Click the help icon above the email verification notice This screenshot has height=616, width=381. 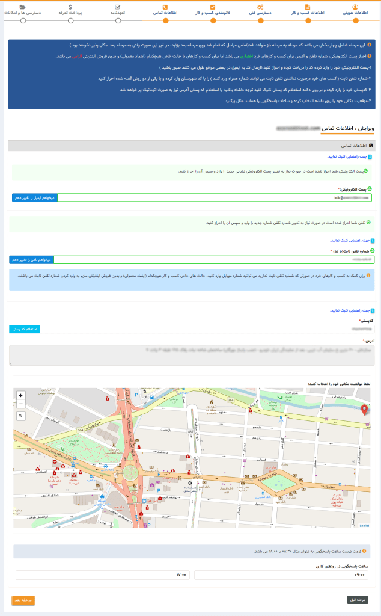click(x=370, y=157)
